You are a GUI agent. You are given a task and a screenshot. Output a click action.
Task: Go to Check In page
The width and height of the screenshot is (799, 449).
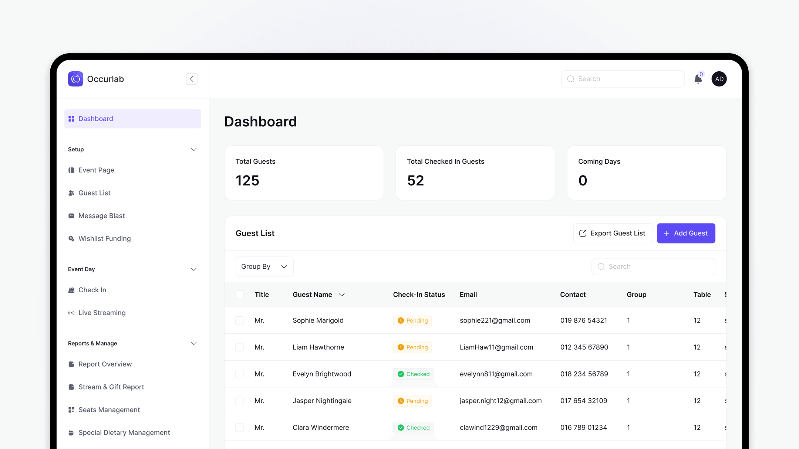92,290
